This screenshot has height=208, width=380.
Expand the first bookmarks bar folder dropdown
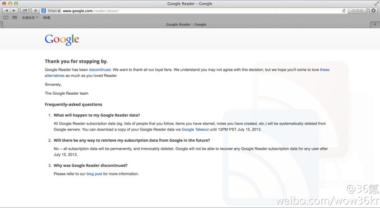(30, 18)
